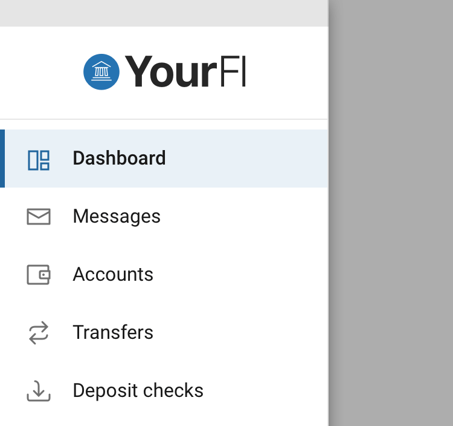Click the gray status bar at top
Image resolution: width=453 pixels, height=426 pixels.
pyautogui.click(x=163, y=13)
